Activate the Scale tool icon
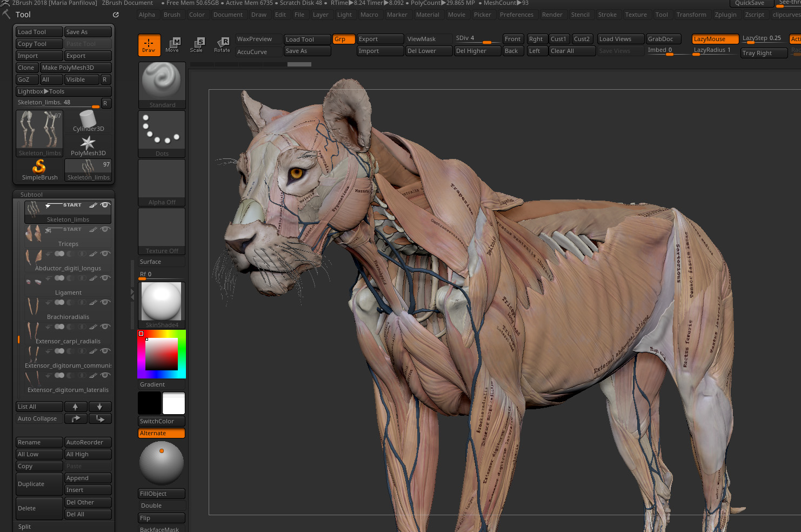Image resolution: width=801 pixels, height=532 pixels. pos(197,45)
